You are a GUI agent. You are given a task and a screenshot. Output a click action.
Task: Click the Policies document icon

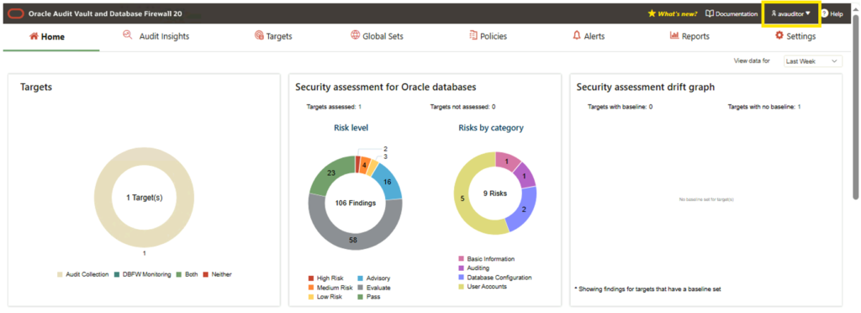pos(473,36)
